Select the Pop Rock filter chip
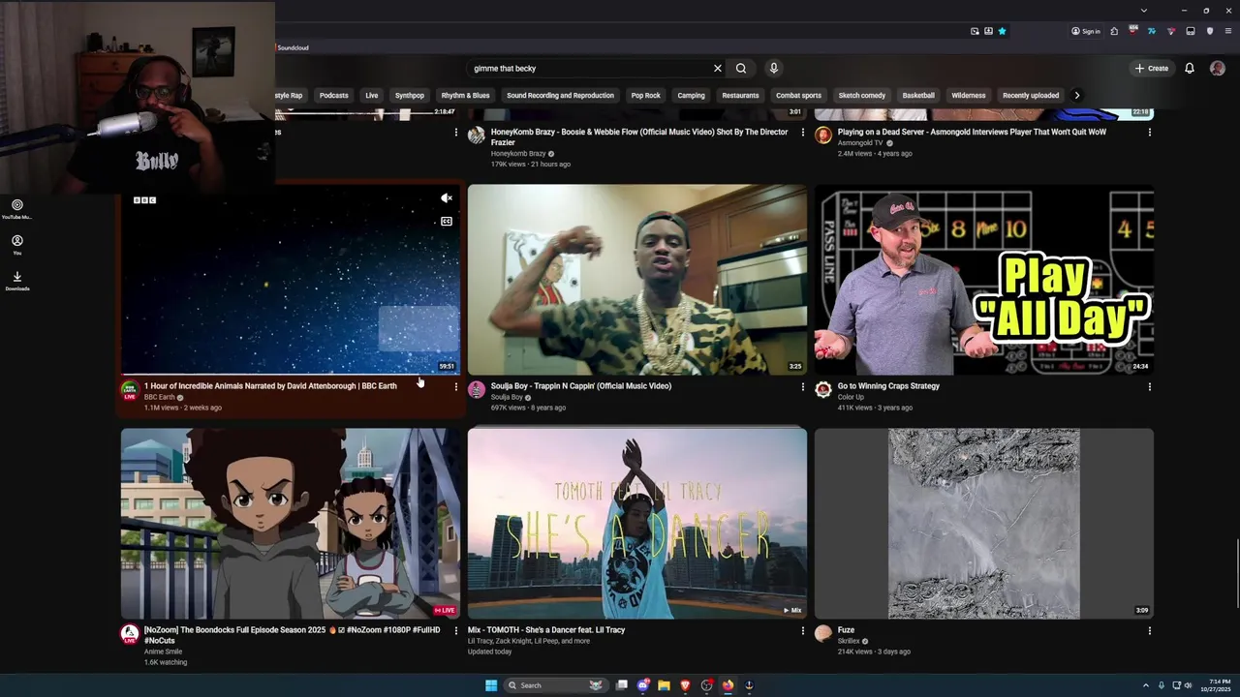 click(645, 95)
